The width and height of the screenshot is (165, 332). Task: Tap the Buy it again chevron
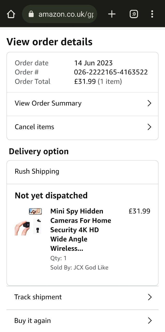pos(149,321)
